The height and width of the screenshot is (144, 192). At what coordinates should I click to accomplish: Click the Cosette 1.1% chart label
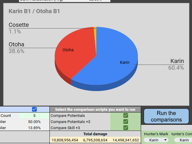19,28
